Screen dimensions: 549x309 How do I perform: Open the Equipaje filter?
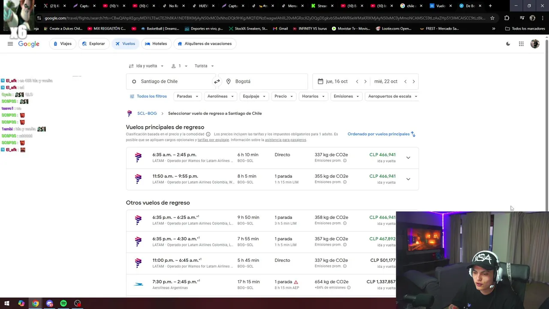click(x=254, y=96)
